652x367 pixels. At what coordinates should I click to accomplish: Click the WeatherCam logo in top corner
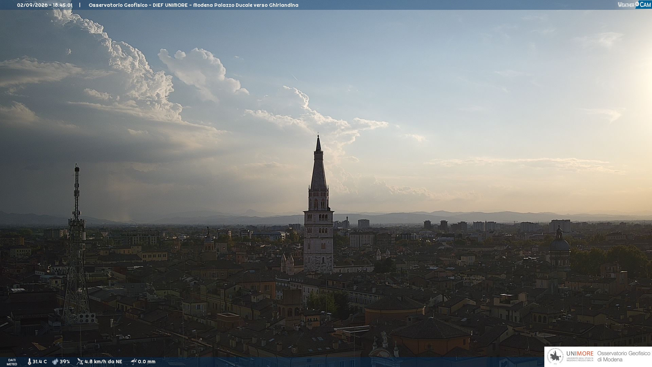click(634, 5)
